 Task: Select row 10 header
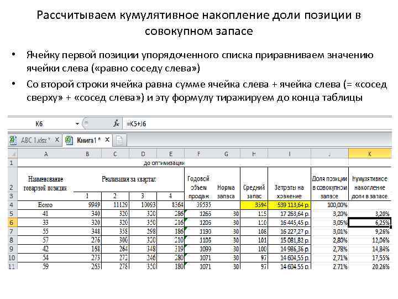pos(12,258)
